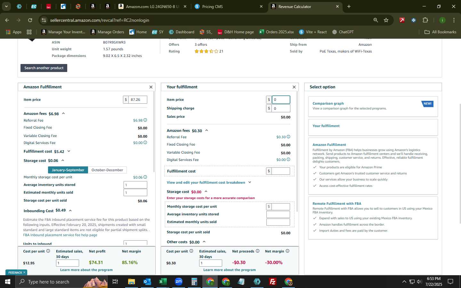Click the main page vertical scrollbar

coord(460,163)
